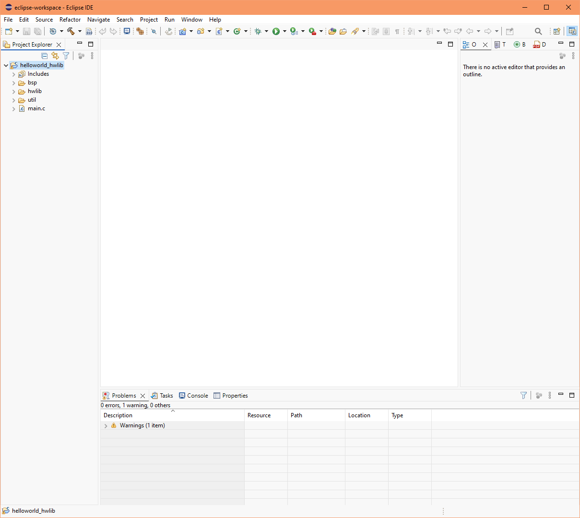580x518 pixels.
Task: Switch to the Console tab
Action: [193, 396]
